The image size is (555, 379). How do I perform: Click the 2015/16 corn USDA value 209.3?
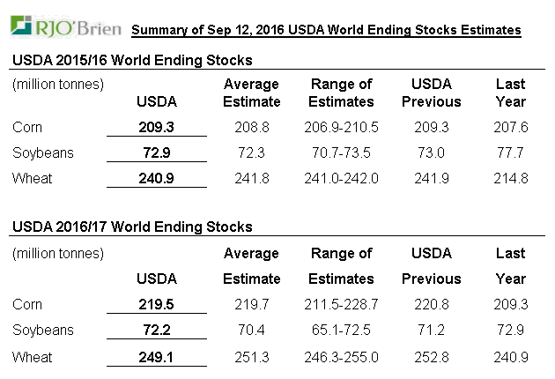tap(157, 127)
